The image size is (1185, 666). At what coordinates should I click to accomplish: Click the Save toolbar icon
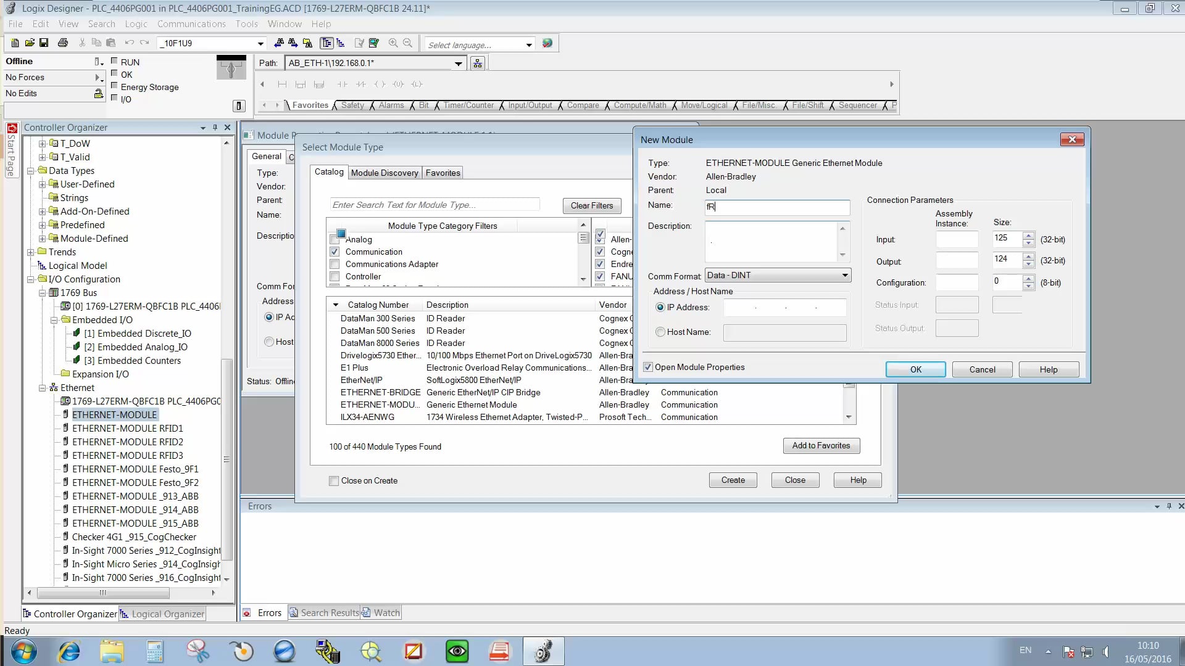pos(44,43)
